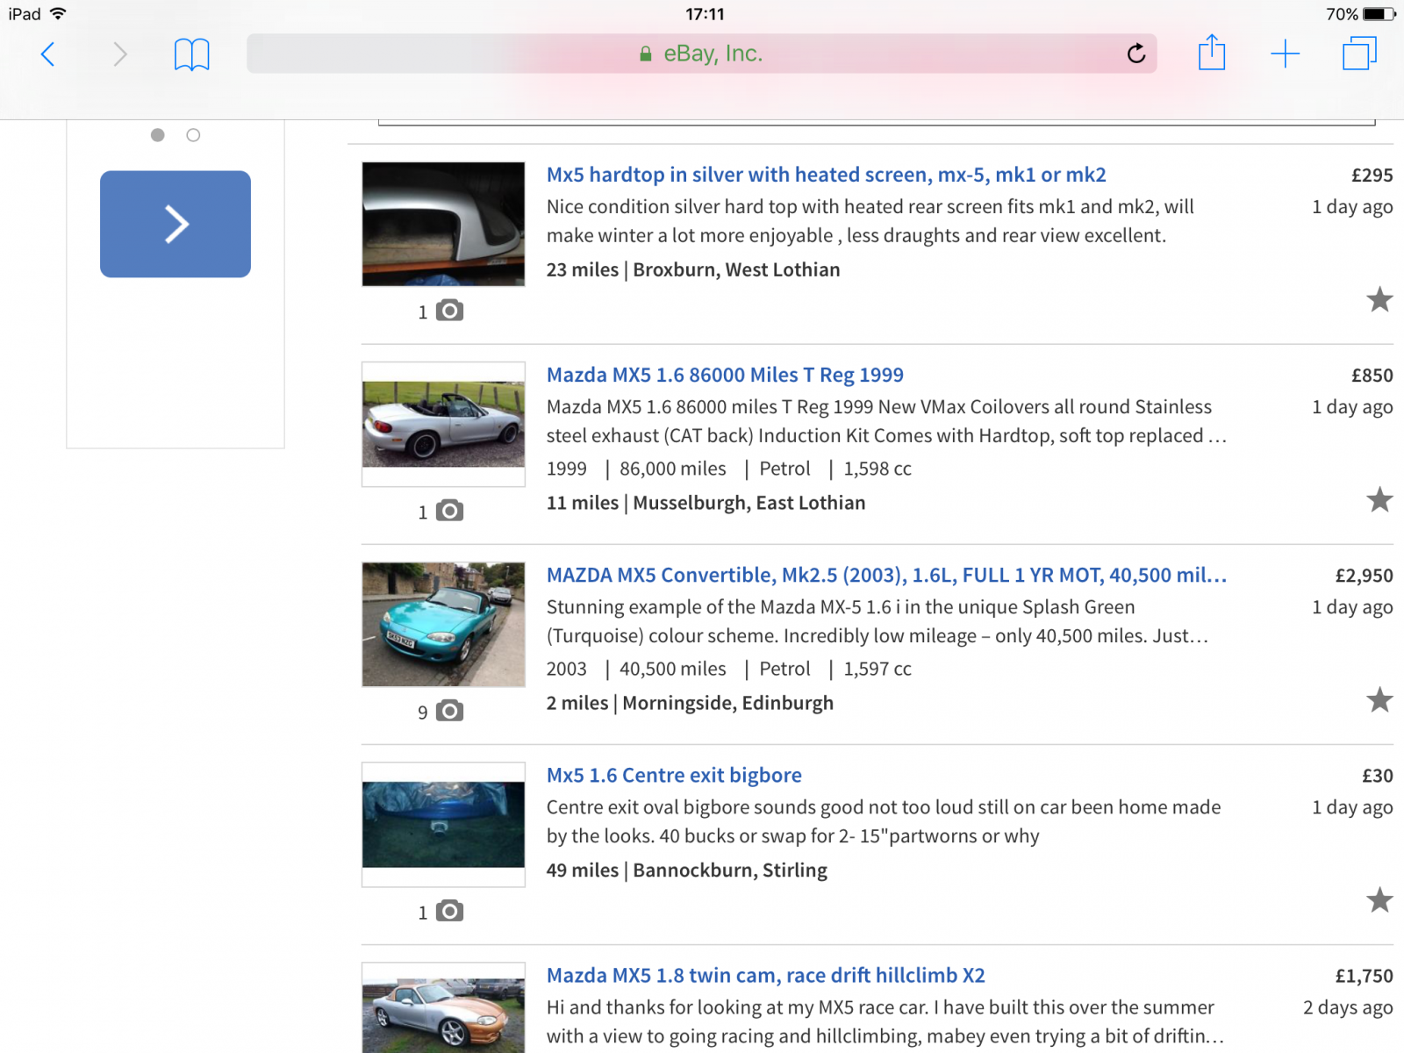1404x1053 pixels.
Task: Click the £1,750 price
Action: tap(1364, 975)
